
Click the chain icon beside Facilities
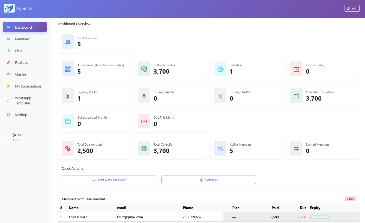[x=8, y=62]
